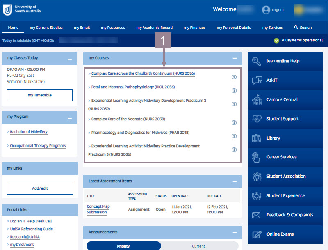This screenshot has width=328, height=250.
Task: Open the Library from the sidebar icon
Action: (256, 138)
